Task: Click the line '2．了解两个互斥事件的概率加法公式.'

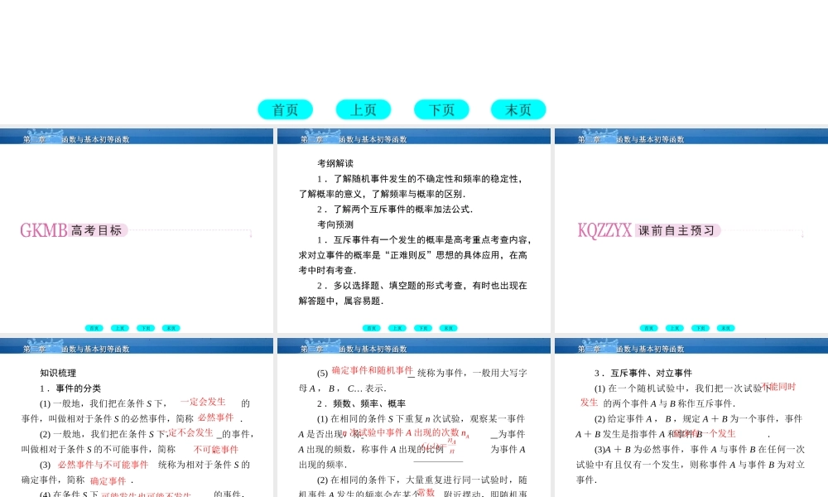Action: point(395,209)
